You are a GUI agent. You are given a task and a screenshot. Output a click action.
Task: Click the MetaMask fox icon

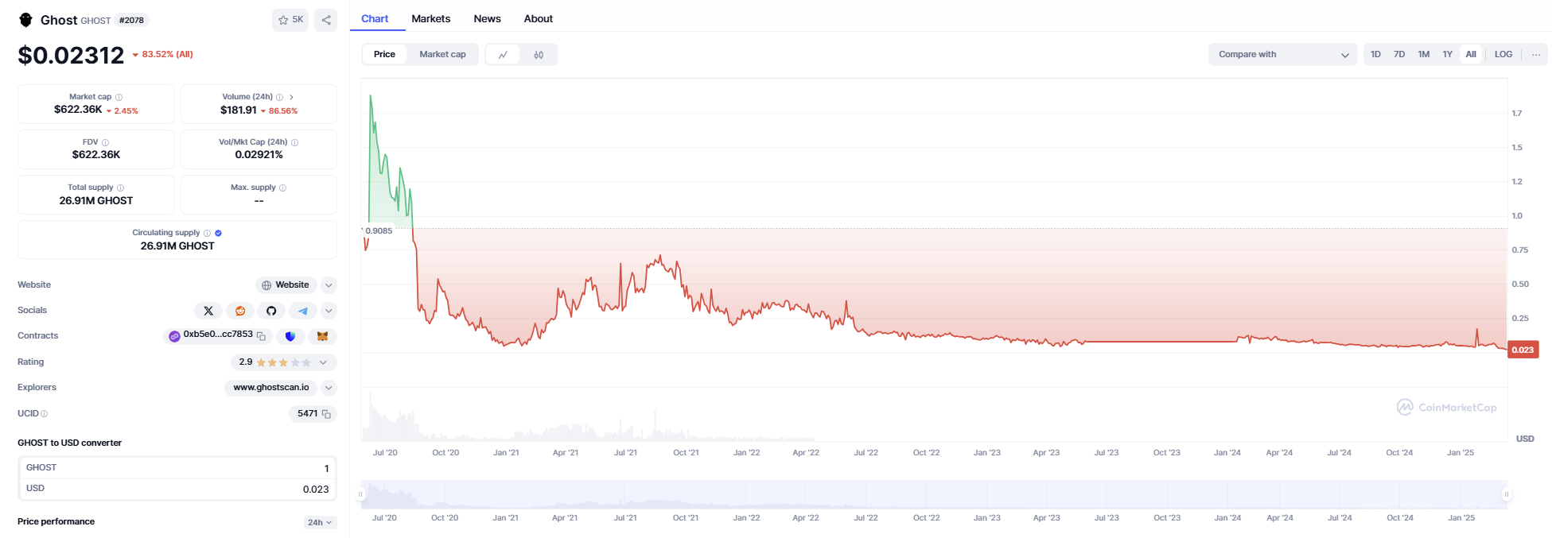click(x=322, y=336)
